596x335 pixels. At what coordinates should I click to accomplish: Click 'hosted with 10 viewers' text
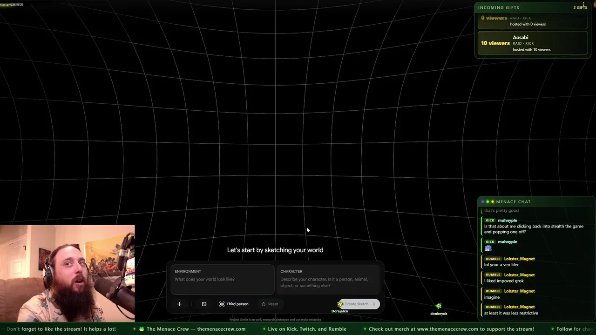click(x=531, y=50)
